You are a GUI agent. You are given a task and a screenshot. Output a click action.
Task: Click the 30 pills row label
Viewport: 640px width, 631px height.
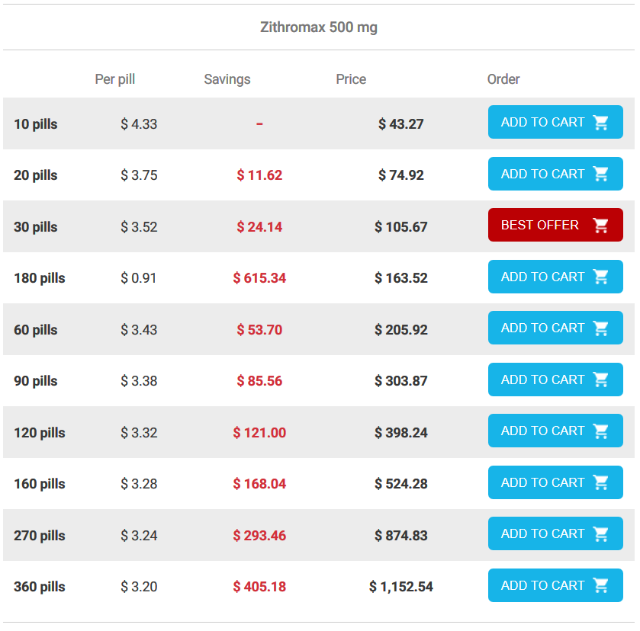tap(36, 227)
